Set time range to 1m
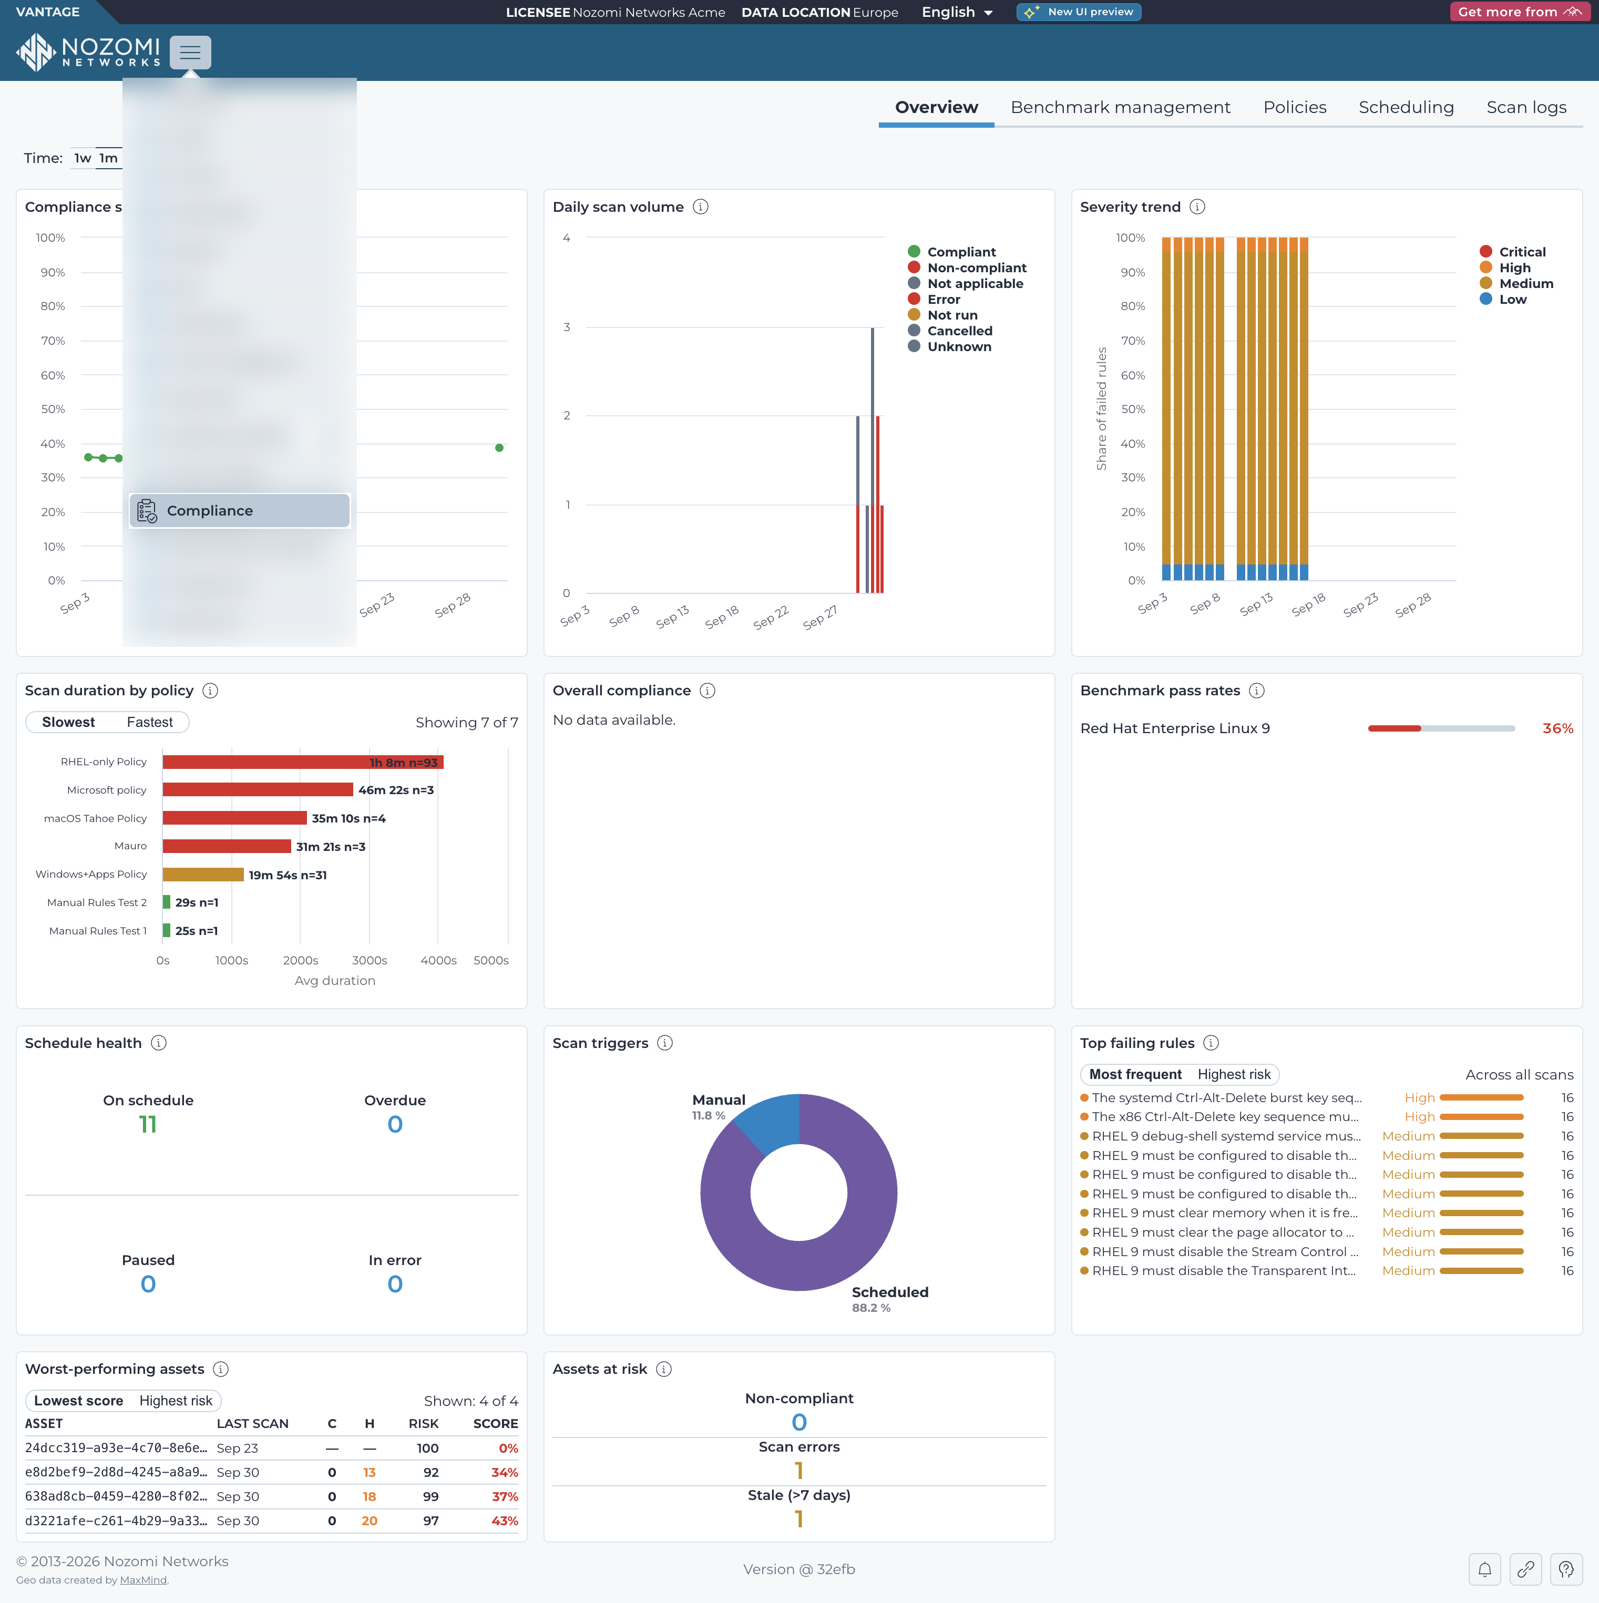The image size is (1599, 1603). click(x=109, y=158)
